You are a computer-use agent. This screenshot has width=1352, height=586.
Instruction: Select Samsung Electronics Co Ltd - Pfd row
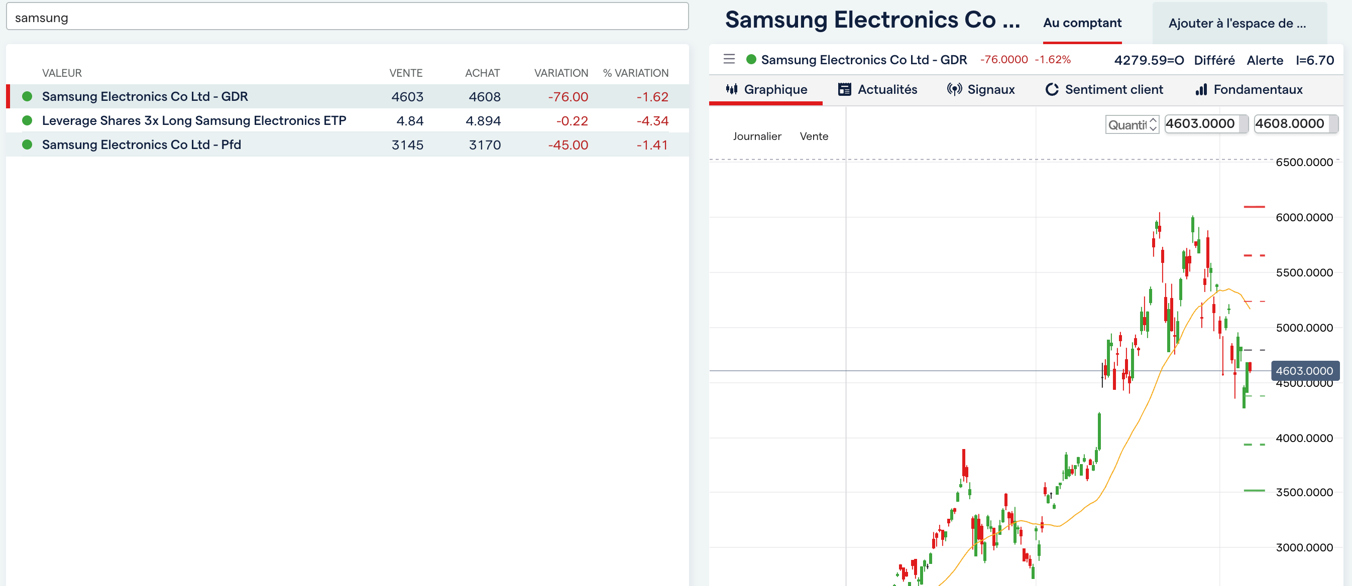pos(347,144)
